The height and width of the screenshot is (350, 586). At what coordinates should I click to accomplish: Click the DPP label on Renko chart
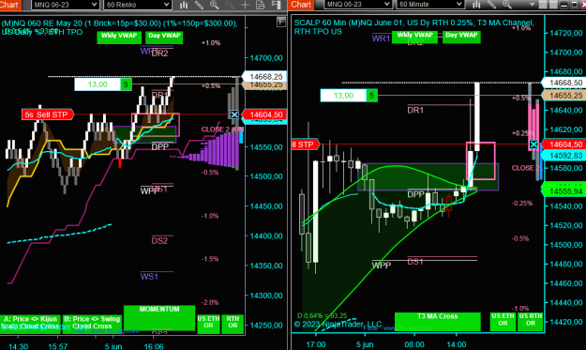coord(160,147)
